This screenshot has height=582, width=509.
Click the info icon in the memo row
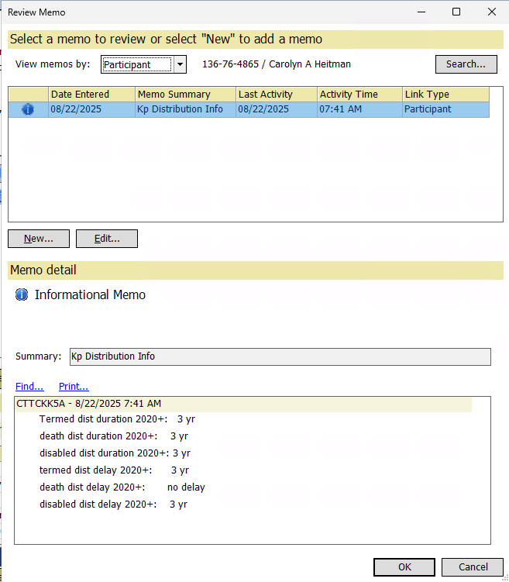(28, 109)
